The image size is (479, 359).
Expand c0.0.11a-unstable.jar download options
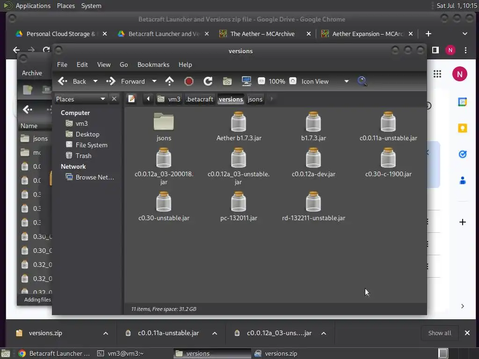[214, 333]
